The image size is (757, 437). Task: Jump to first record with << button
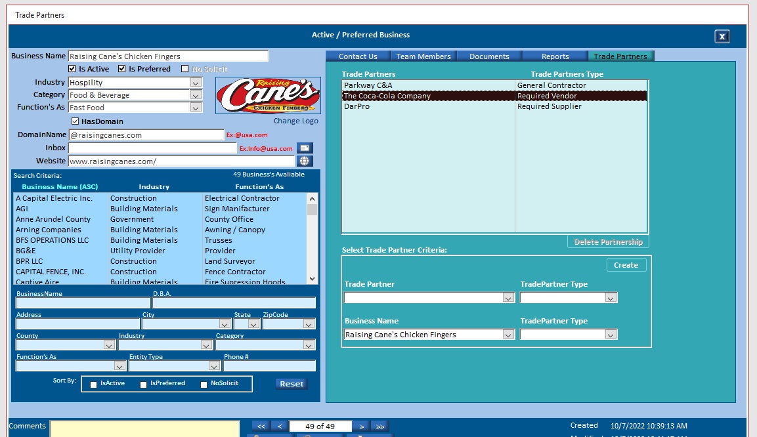tap(261, 427)
